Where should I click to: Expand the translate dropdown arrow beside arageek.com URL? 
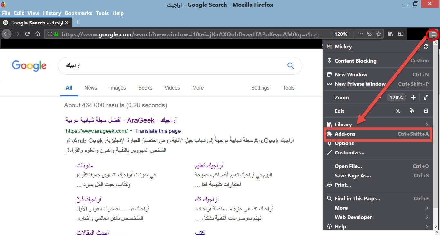point(131,131)
